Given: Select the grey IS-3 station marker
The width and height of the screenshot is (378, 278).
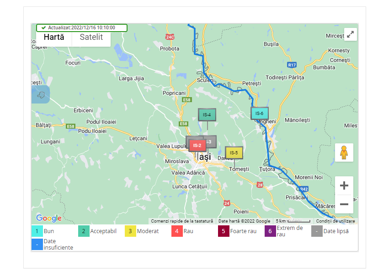Looking at the screenshot, I should [x=211, y=142].
